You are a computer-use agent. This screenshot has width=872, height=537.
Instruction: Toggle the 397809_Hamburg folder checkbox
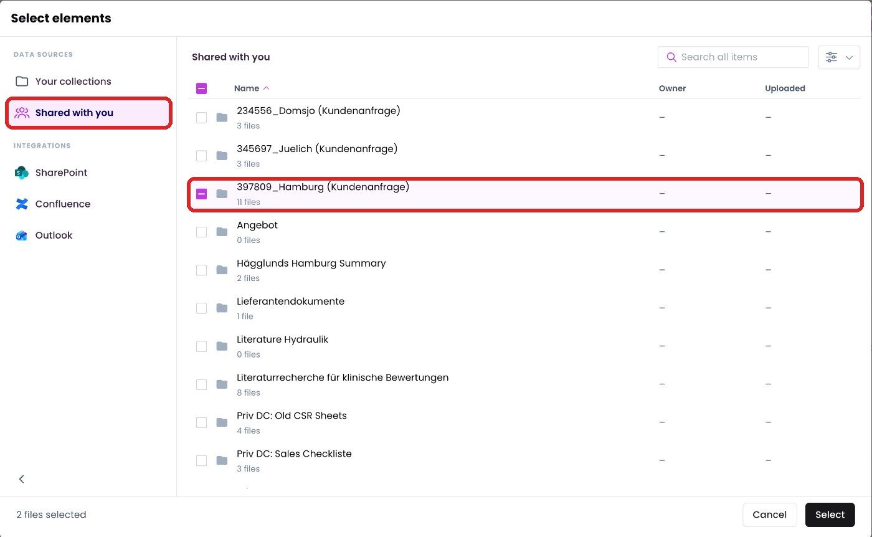[x=201, y=194]
